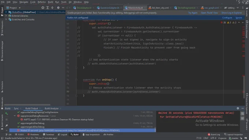The width and height of the screenshot is (249, 140).
Task: Collapse the app:processDebugResources build node
Action: tap(15, 116)
